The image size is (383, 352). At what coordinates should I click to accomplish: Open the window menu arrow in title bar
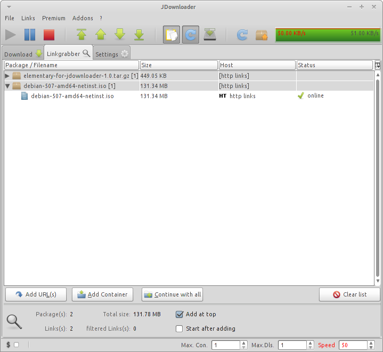(9, 7)
